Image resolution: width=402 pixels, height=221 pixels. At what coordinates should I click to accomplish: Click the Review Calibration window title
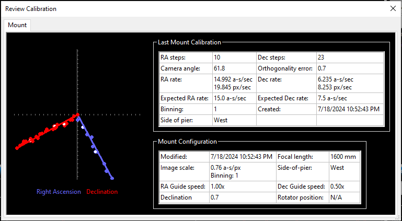[x=31, y=9]
